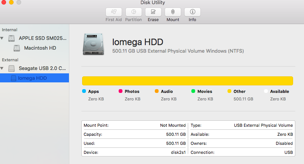Close the Disk Utility window
This screenshot has width=304, height=164.
[4, 2]
